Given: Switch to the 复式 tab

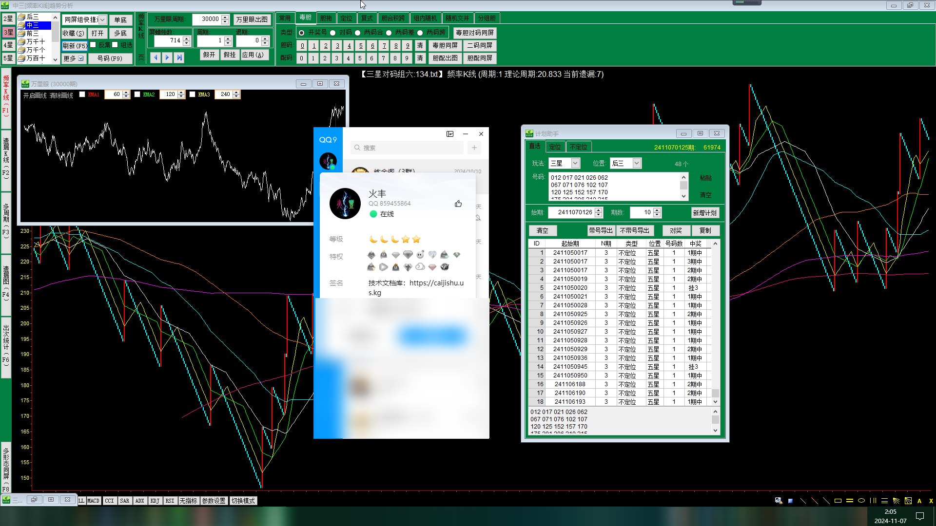Looking at the screenshot, I should [x=367, y=18].
